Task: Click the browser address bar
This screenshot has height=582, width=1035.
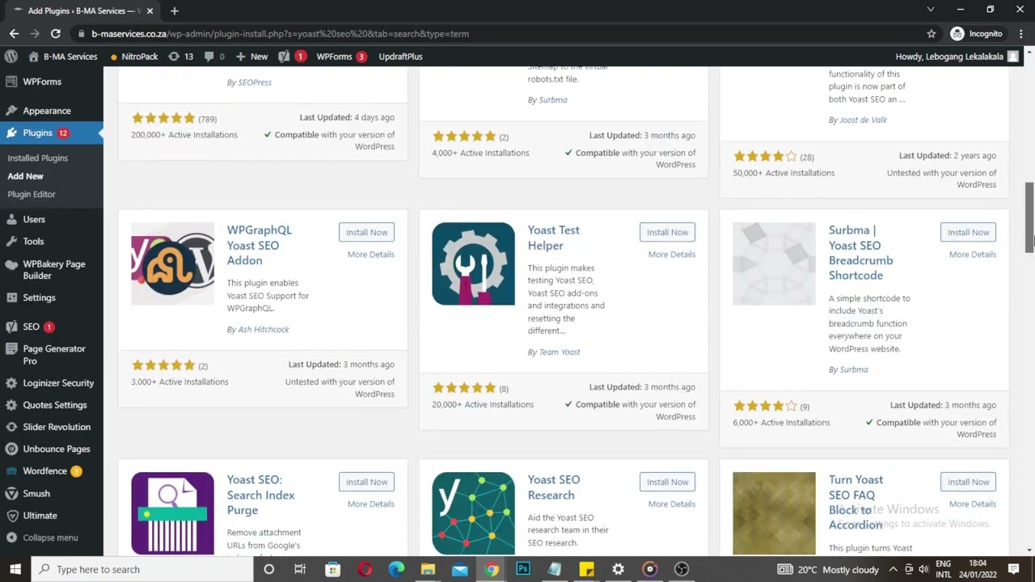Action: (501, 34)
